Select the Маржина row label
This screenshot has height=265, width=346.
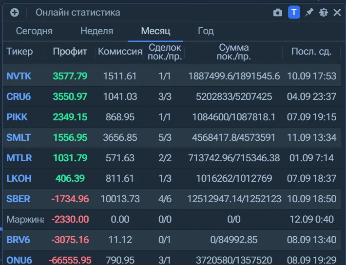click(x=25, y=219)
